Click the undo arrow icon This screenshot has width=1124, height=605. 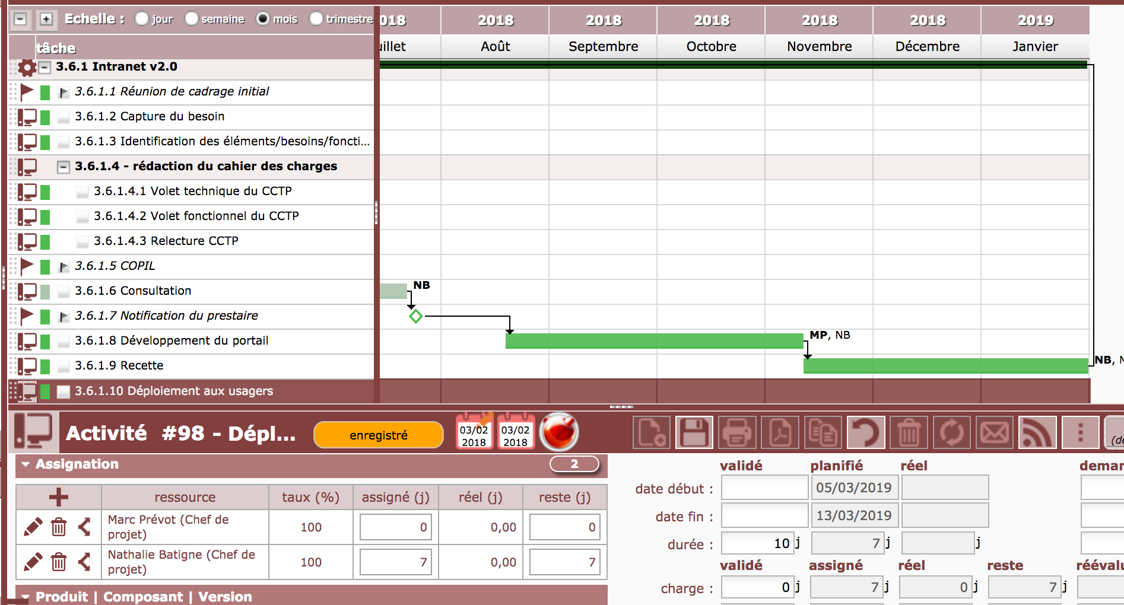coord(866,432)
